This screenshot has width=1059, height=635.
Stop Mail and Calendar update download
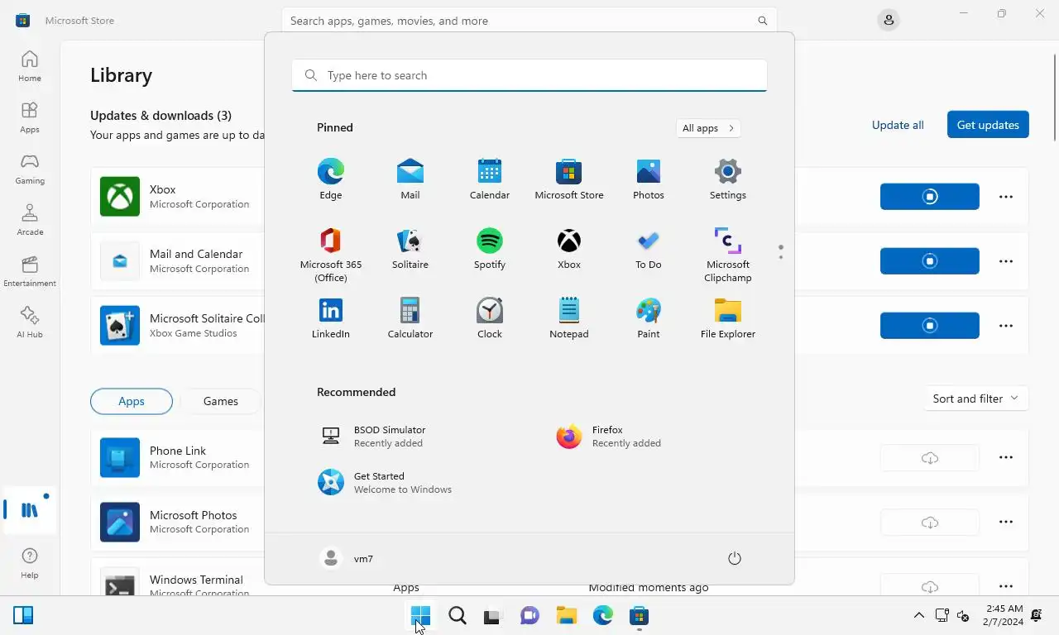click(x=930, y=261)
